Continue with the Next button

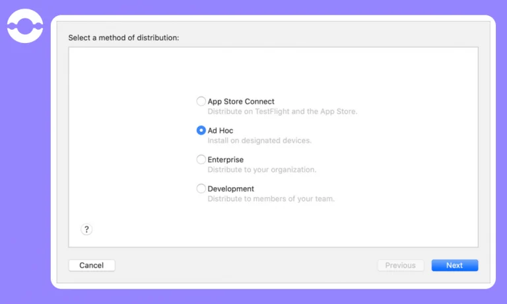455,266
